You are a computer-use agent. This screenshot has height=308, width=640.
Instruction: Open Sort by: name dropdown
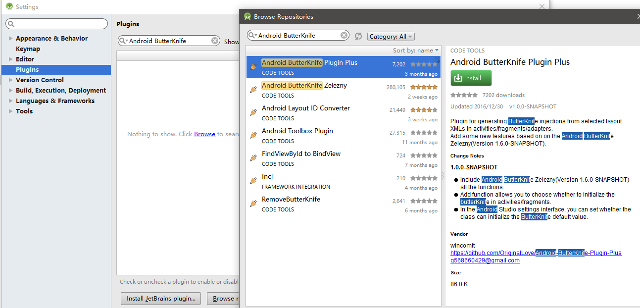tap(416, 51)
